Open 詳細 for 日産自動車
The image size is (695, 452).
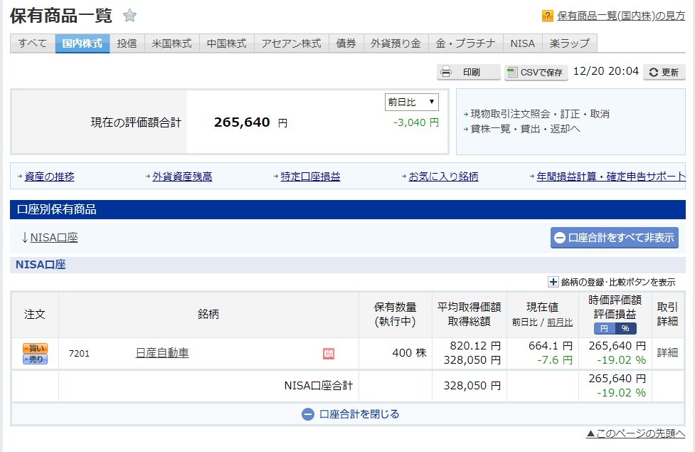pos(667,352)
